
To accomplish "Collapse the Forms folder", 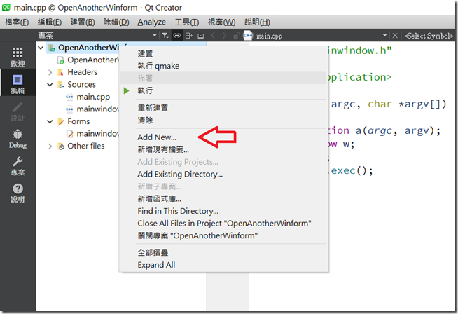I will coord(50,121).
